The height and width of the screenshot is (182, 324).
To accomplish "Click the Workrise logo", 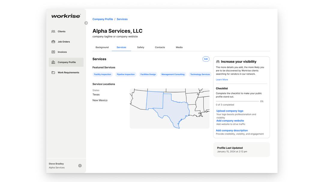I will (x=66, y=16).
